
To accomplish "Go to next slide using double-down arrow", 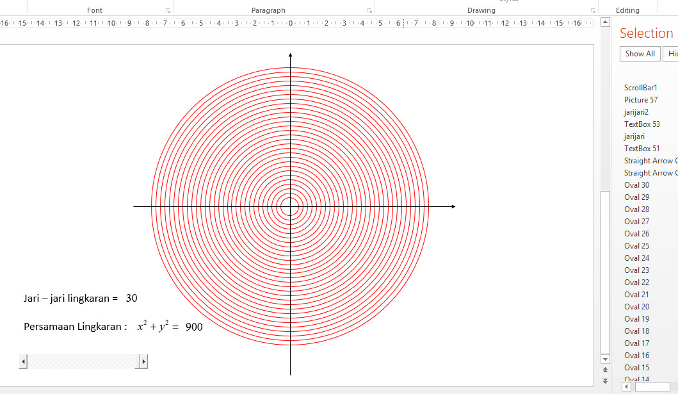I will coord(605,381).
